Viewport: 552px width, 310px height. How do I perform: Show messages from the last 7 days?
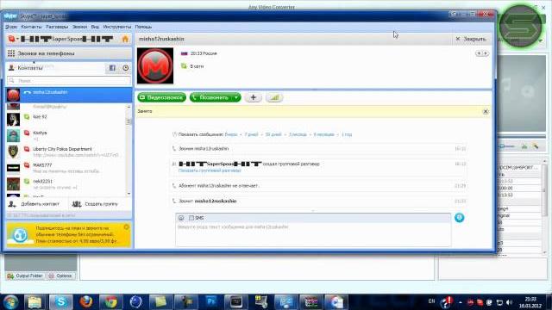pyautogui.click(x=251, y=134)
